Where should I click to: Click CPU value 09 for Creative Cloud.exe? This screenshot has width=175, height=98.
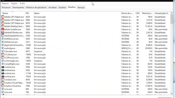(x=138, y=86)
